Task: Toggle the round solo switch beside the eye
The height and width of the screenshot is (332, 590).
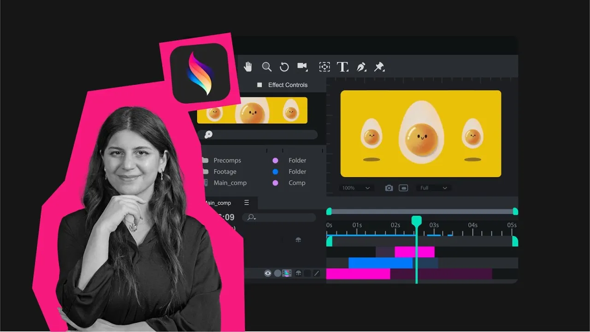Action: (277, 273)
